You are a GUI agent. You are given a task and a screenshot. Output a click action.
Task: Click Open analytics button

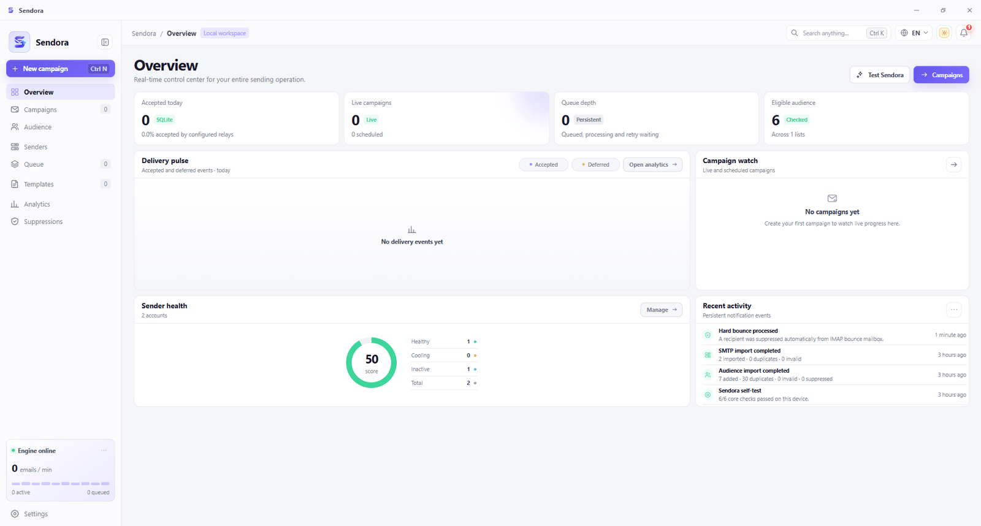tap(653, 164)
